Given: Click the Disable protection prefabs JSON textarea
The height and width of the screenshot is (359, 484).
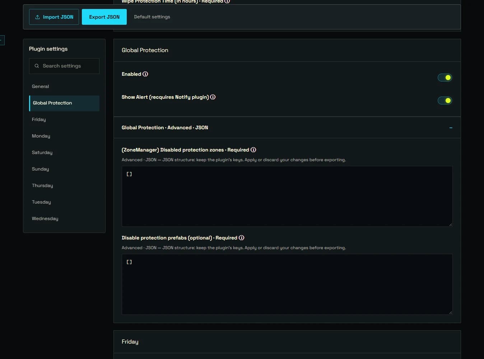Looking at the screenshot, I should (x=287, y=284).
